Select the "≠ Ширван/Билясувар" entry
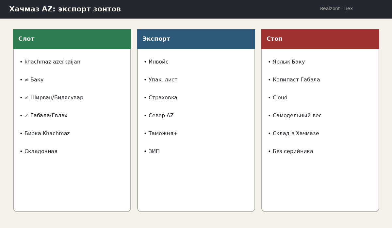 52,98
